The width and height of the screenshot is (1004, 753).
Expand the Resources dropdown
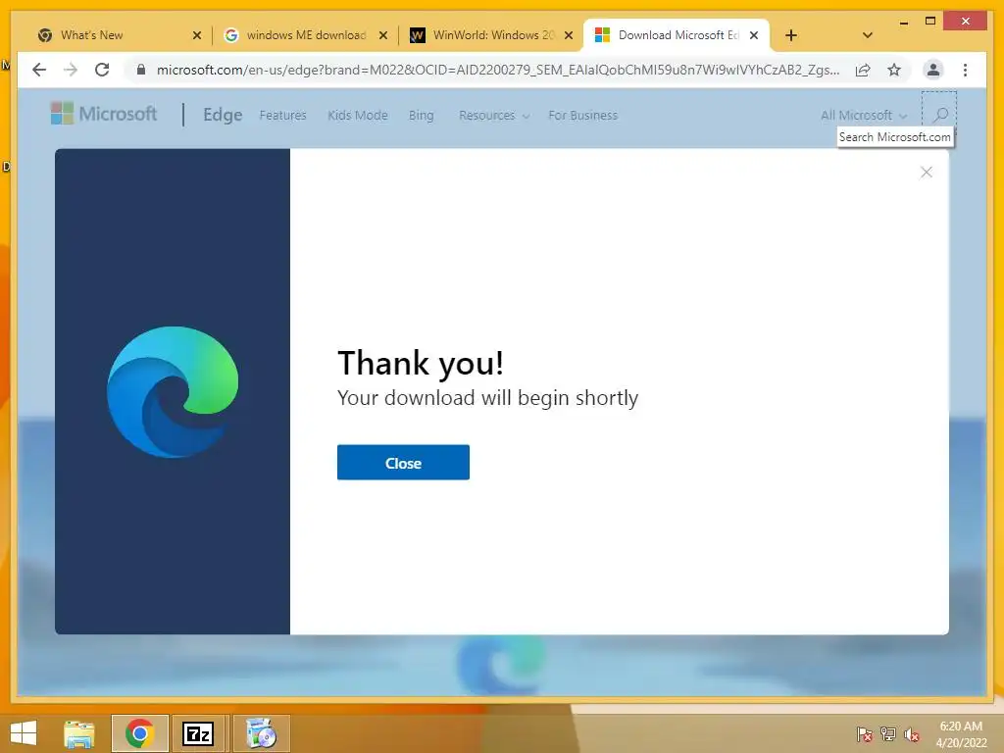pos(494,116)
